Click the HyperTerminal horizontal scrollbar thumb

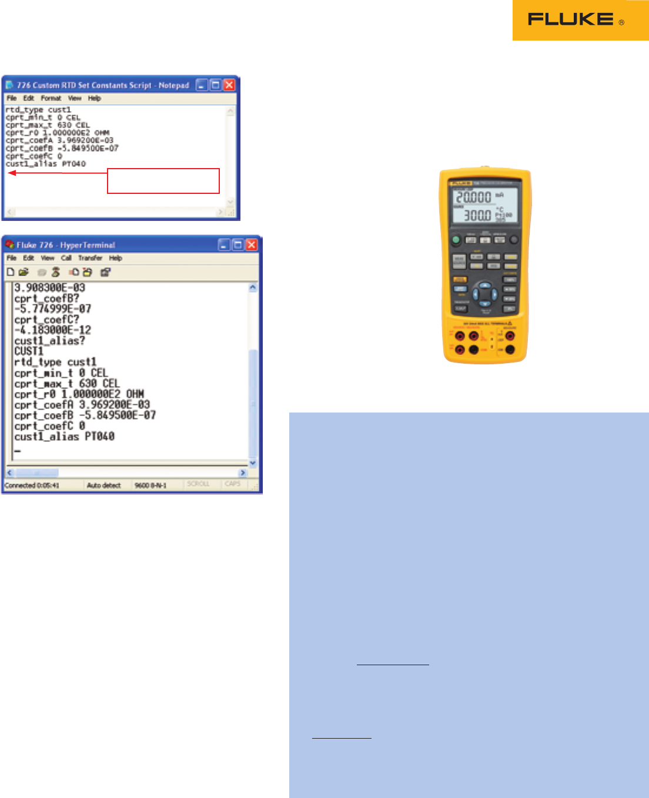tap(37, 472)
